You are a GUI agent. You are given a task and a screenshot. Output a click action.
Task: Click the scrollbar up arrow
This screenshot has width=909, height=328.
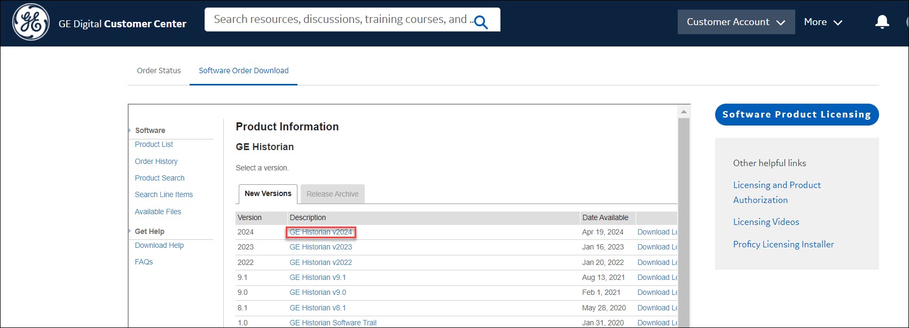(x=684, y=112)
